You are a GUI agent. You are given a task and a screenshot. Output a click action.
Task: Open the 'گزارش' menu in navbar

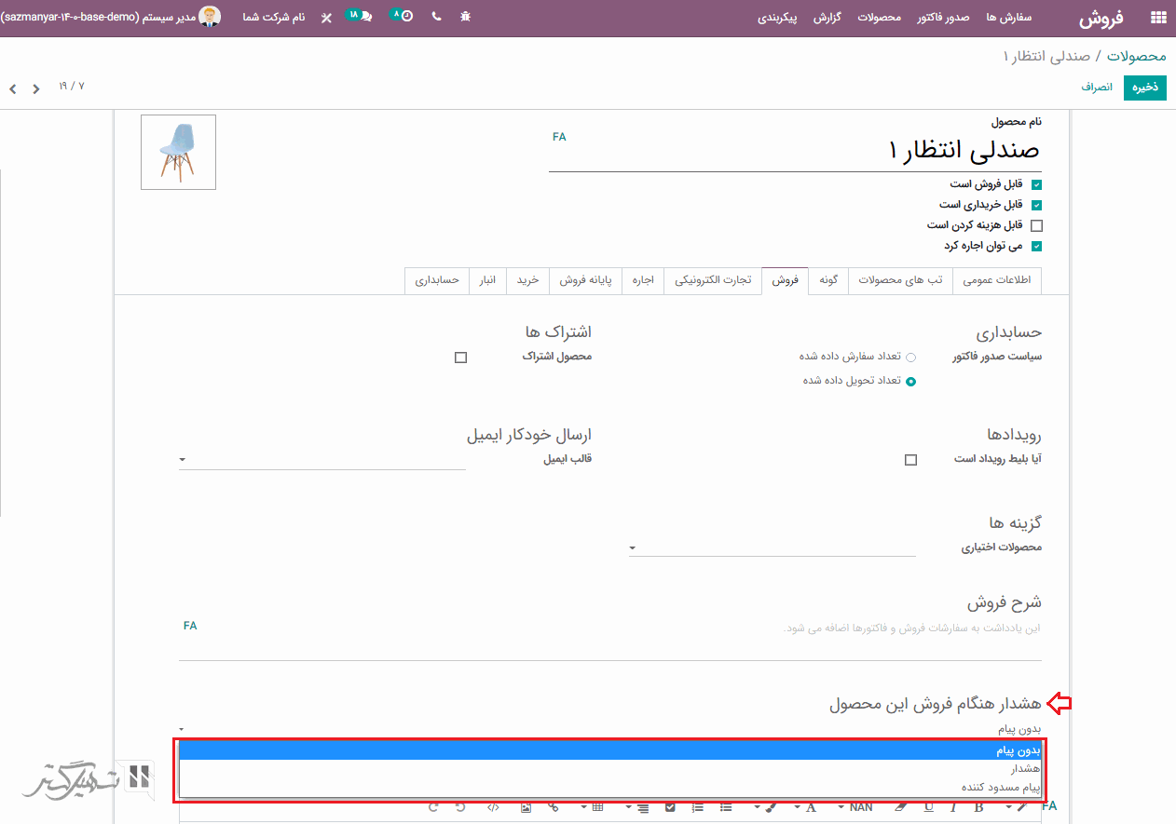click(827, 18)
